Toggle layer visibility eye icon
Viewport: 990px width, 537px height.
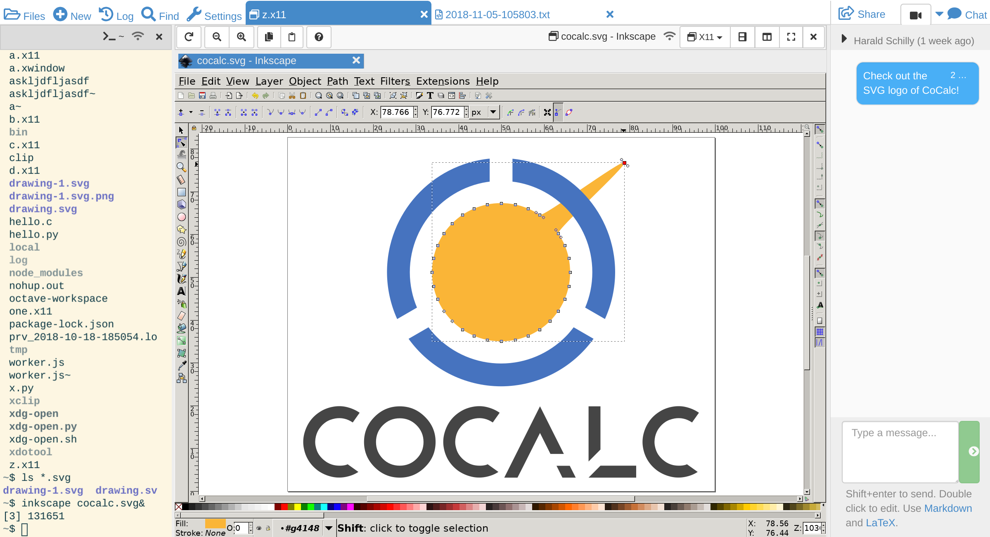coord(259,528)
